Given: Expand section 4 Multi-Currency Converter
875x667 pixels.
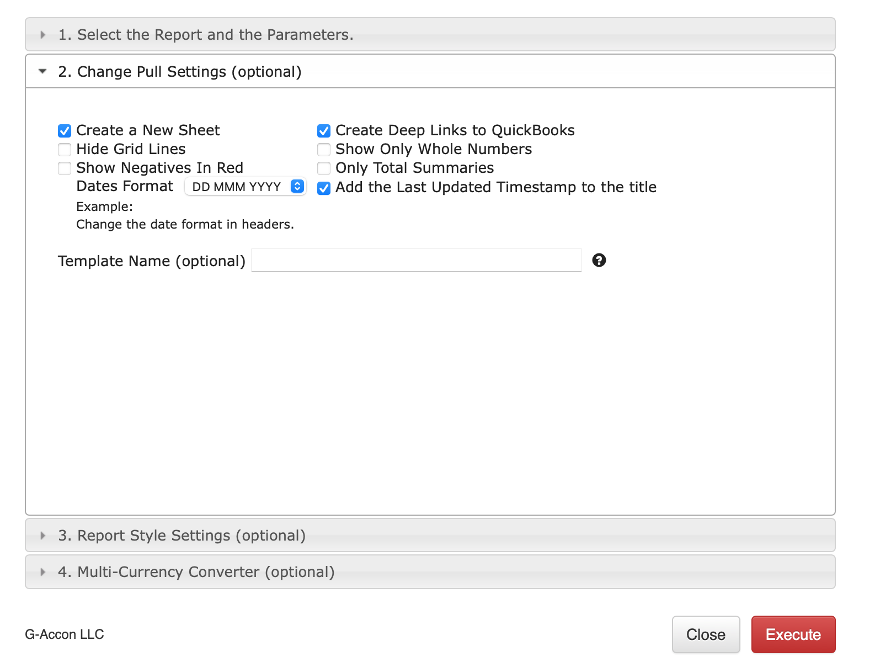Looking at the screenshot, I should coord(430,572).
